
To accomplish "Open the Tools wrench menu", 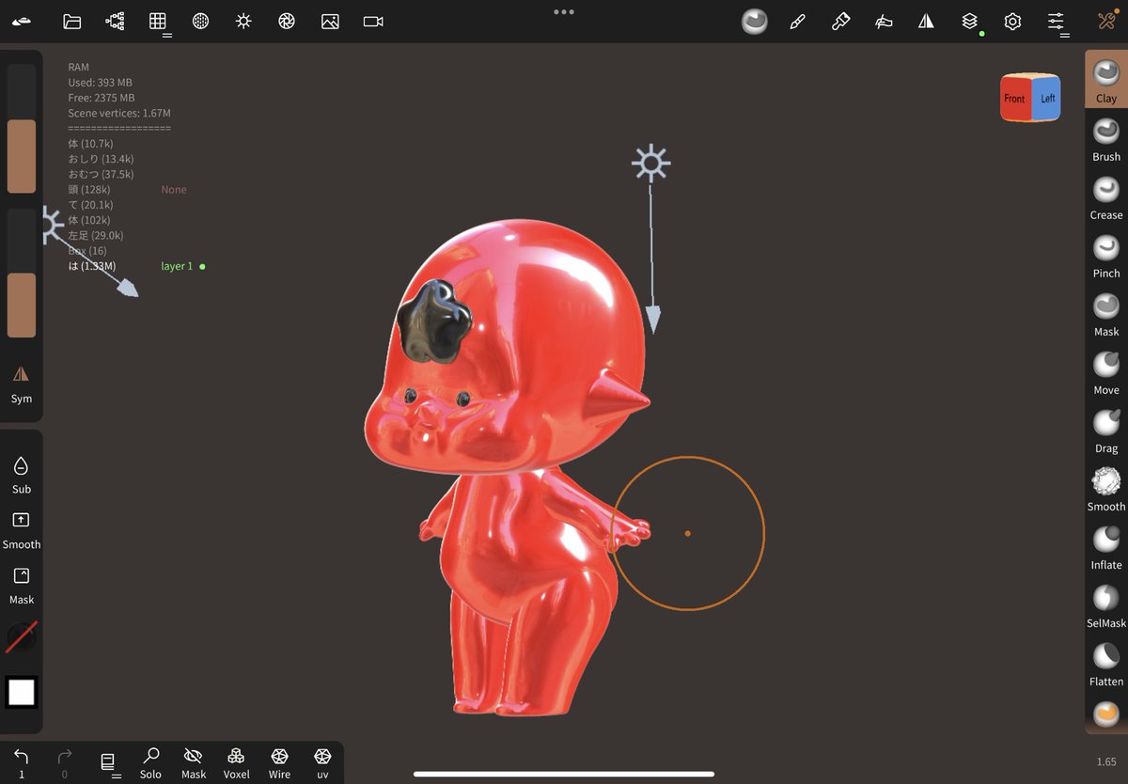I will (x=1105, y=21).
